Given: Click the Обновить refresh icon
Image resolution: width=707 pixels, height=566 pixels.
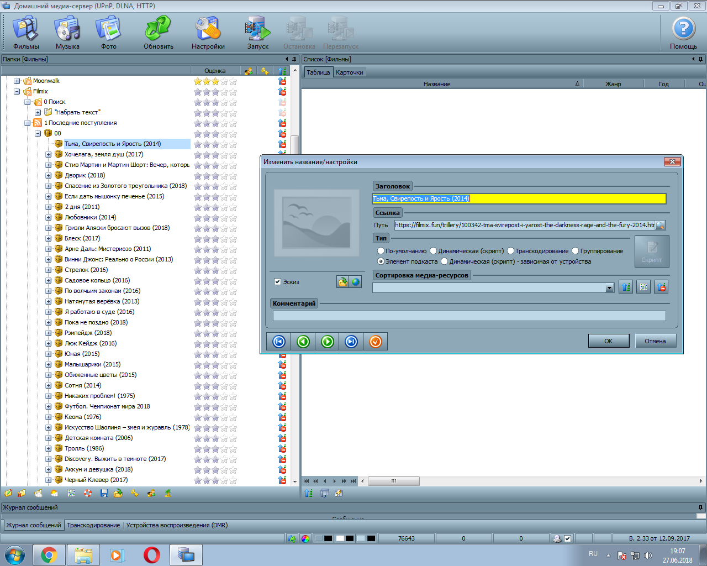Looking at the screenshot, I should point(159,32).
